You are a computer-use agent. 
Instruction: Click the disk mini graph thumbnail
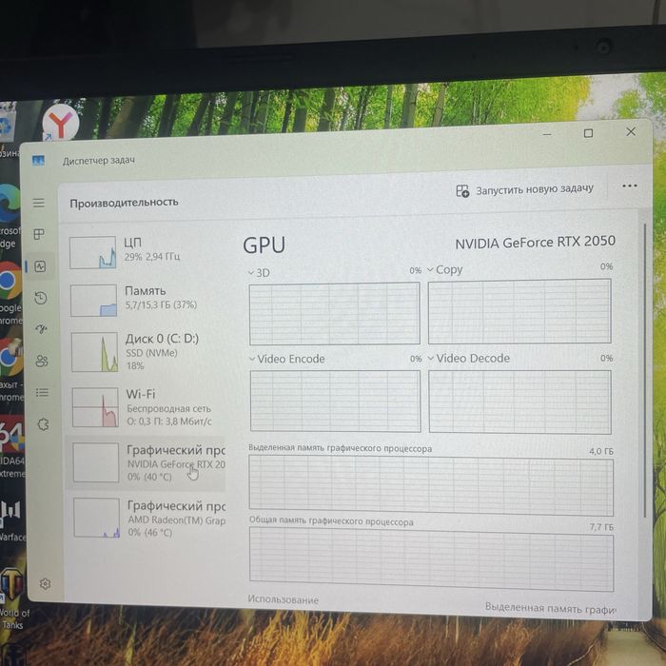coord(94,352)
